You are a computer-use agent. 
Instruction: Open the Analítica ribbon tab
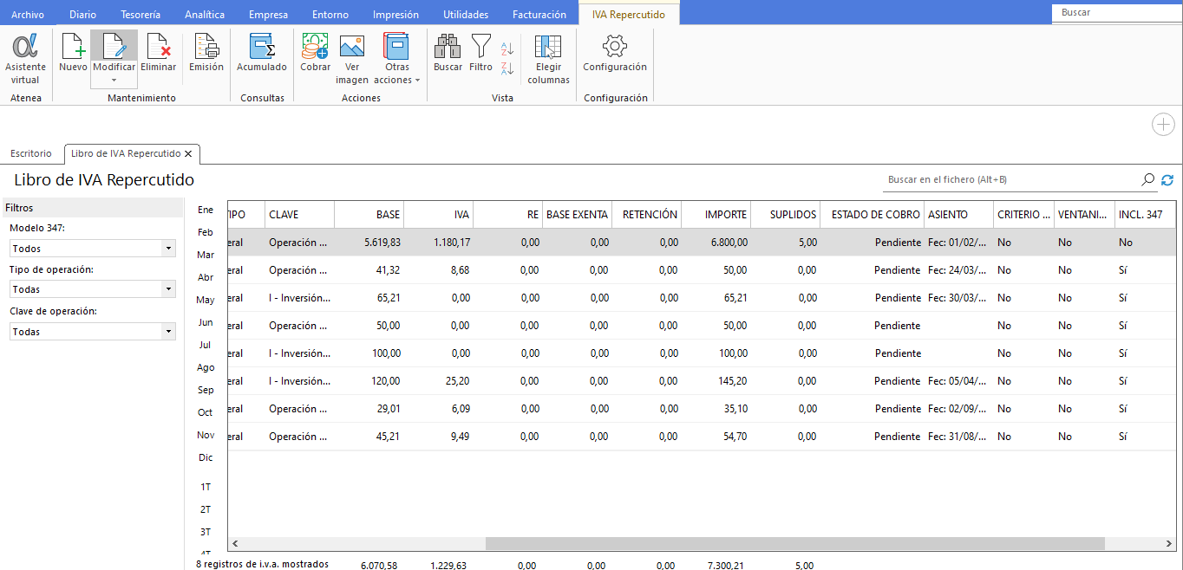(205, 15)
